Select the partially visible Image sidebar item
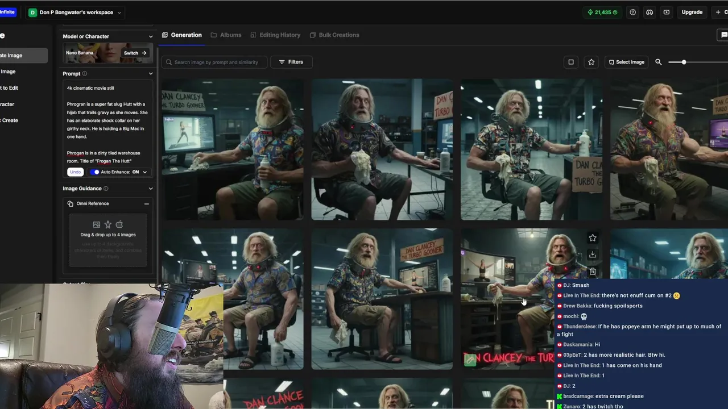Image resolution: width=728 pixels, height=409 pixels. coord(8,72)
